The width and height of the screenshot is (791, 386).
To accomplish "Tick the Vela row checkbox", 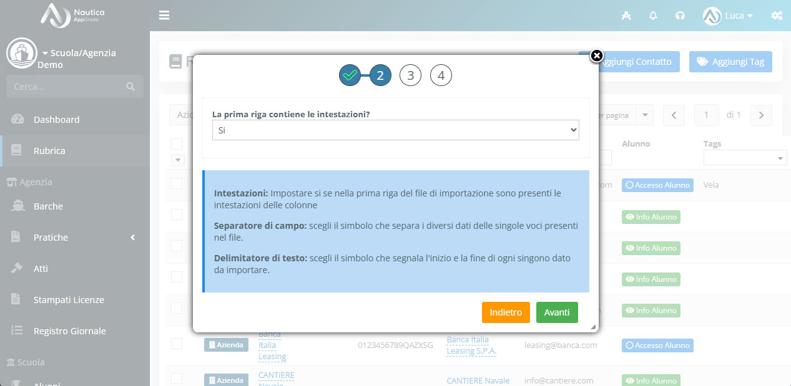I will [x=177, y=183].
